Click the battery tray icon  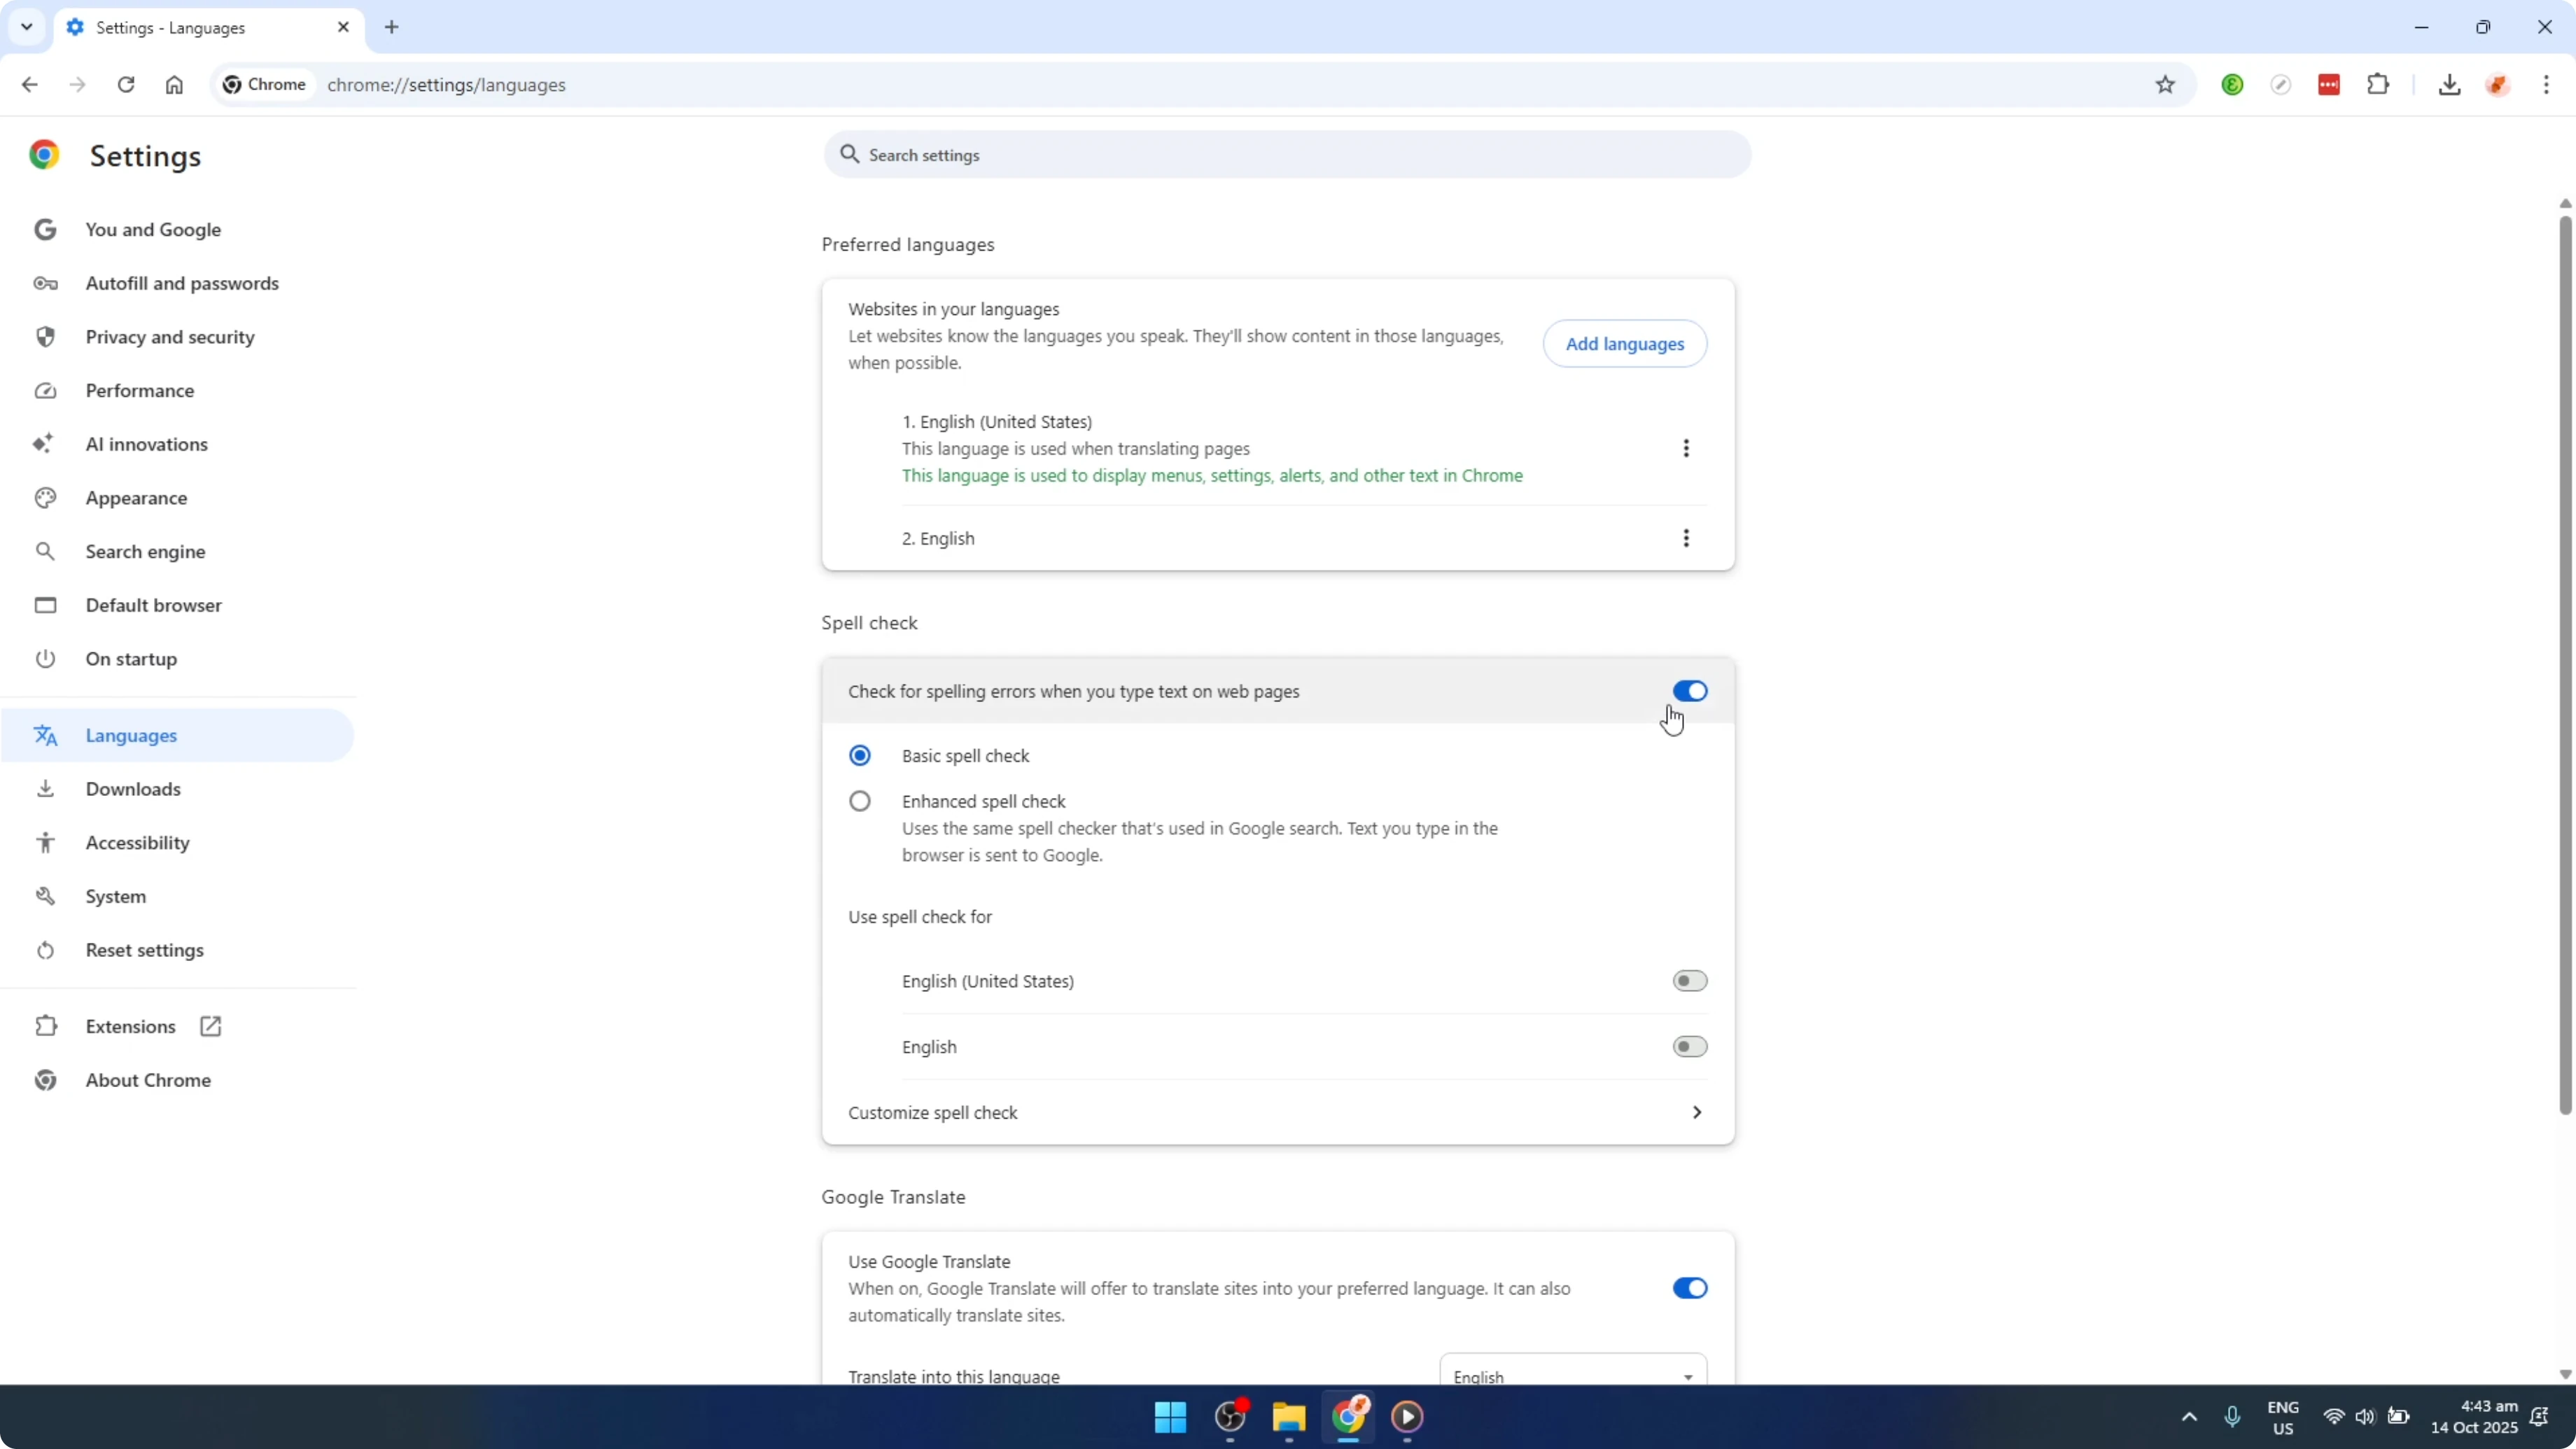click(2398, 1417)
